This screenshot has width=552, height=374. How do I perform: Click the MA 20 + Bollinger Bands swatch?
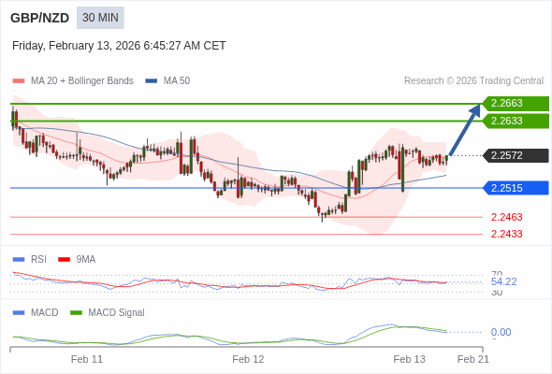point(19,81)
